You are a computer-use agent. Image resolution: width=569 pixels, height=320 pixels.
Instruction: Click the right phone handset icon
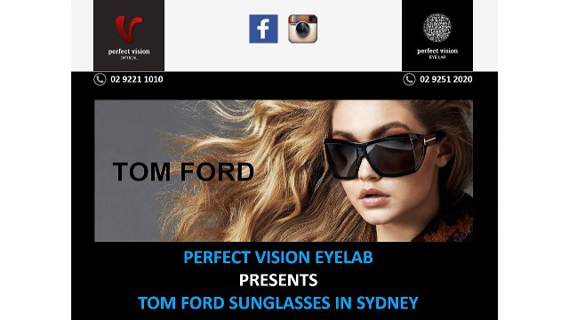point(409,79)
